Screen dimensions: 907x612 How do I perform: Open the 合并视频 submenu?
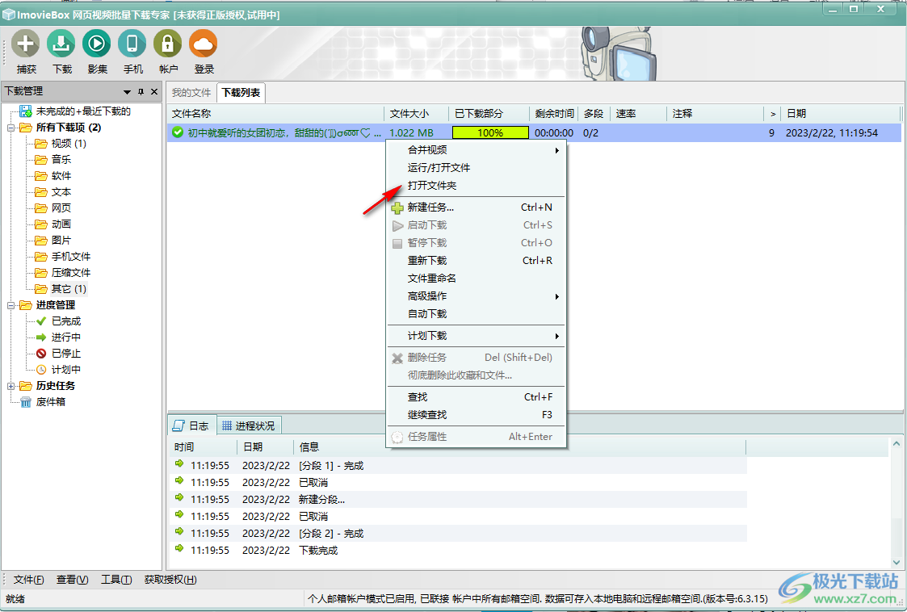pyautogui.click(x=476, y=150)
